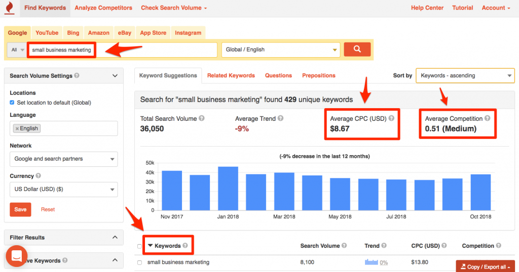Click help icon beside Trend column header
Viewport: 519px width, 272px height.
384,245
